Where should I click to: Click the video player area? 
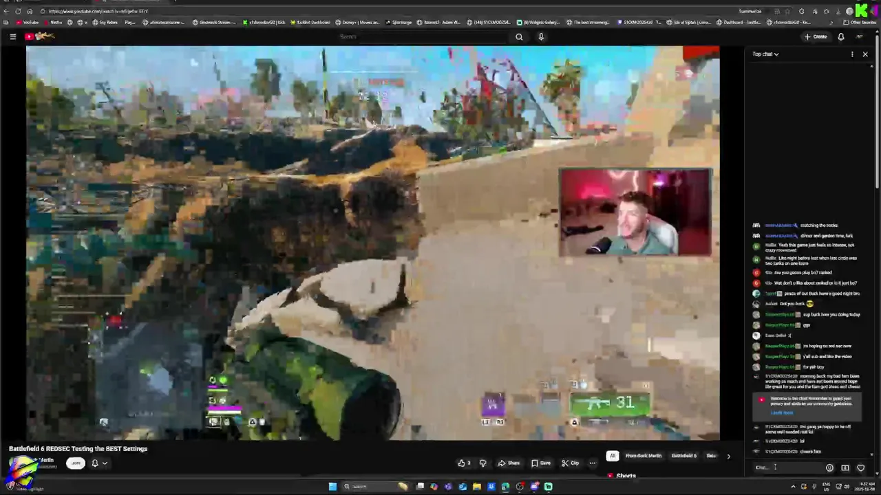[373, 243]
